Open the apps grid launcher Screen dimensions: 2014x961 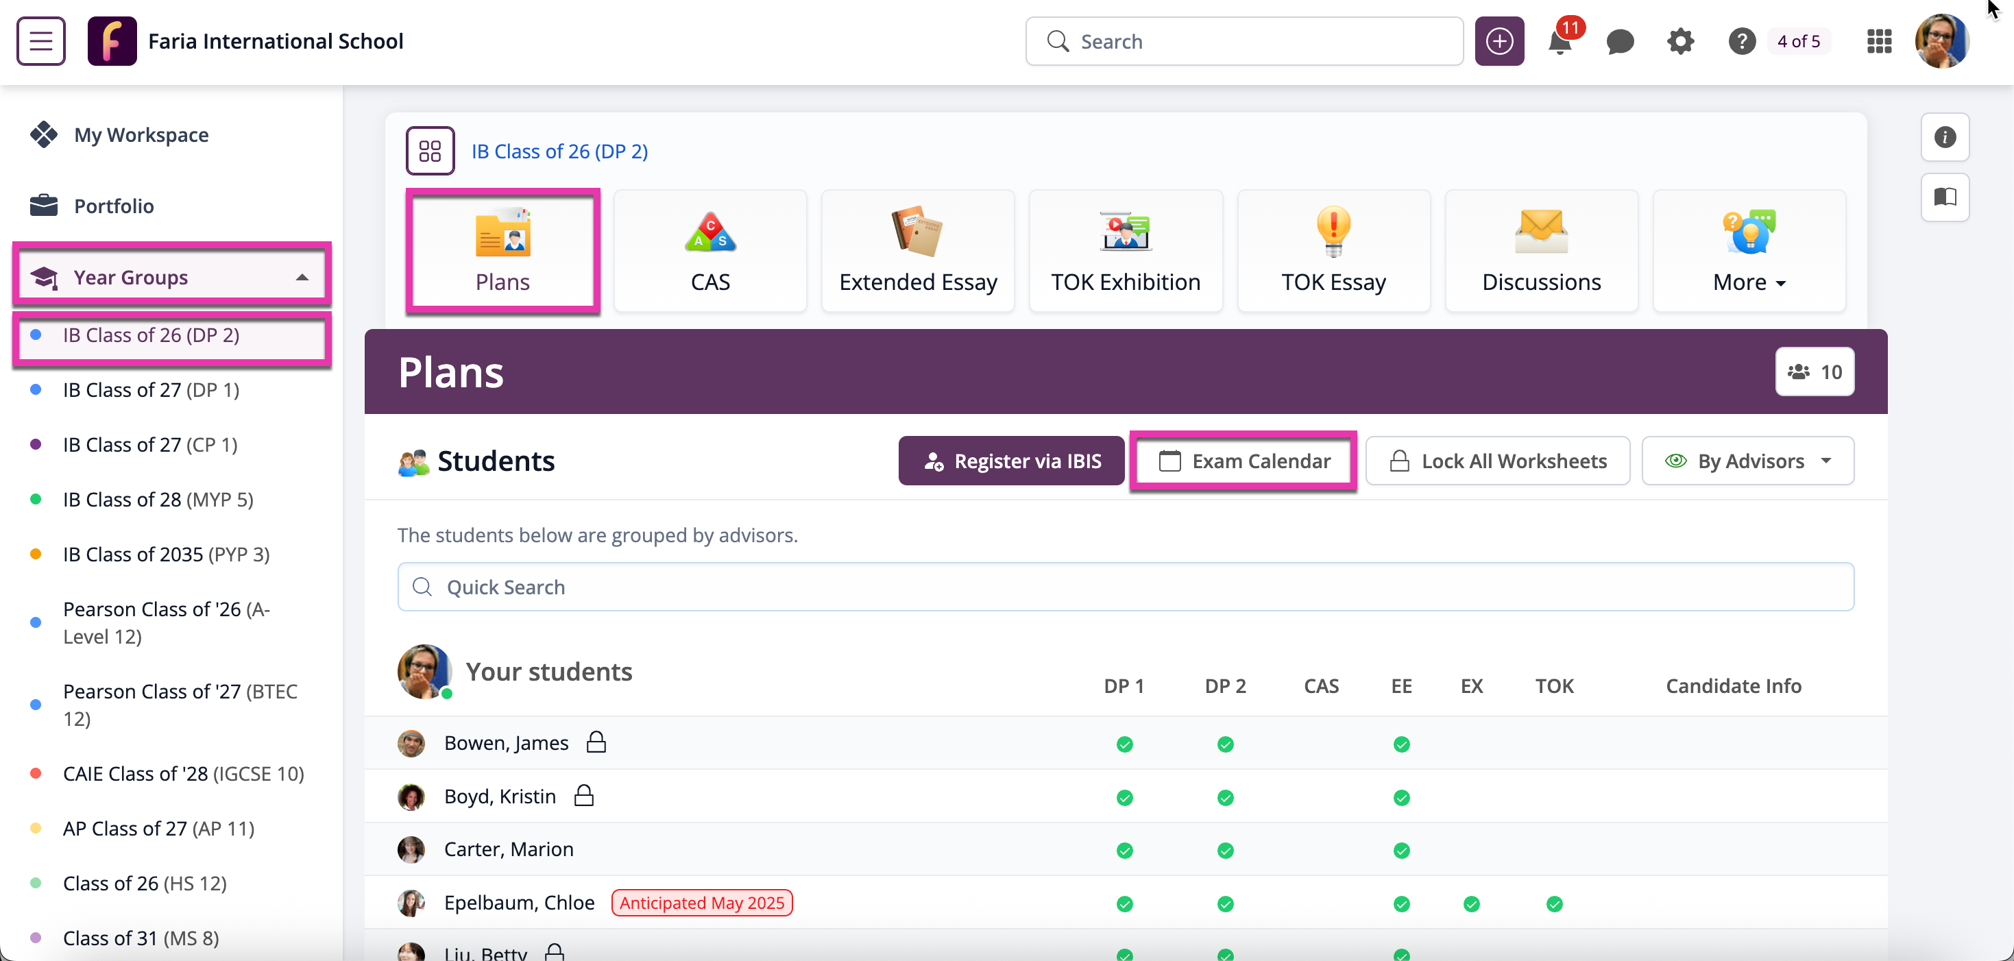(1879, 41)
